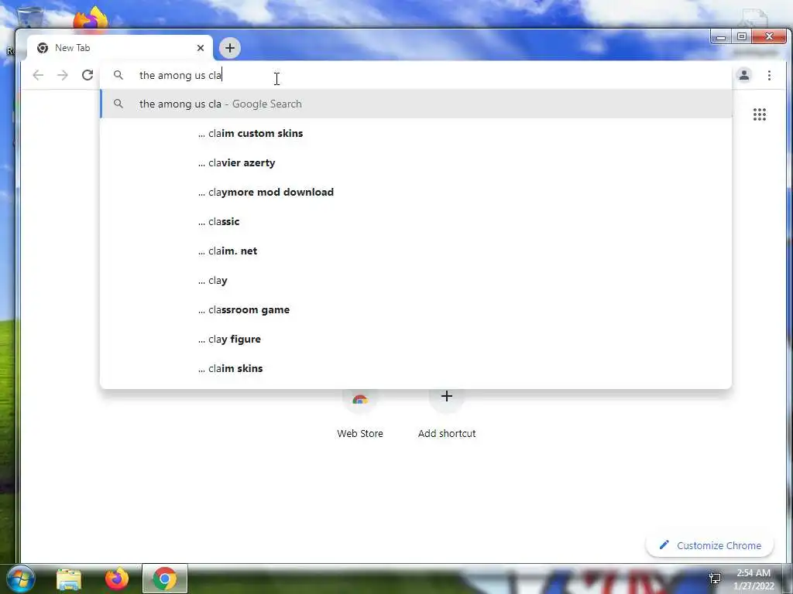Open File Explorer from the taskbar
This screenshot has height=594, width=793.
(69, 579)
